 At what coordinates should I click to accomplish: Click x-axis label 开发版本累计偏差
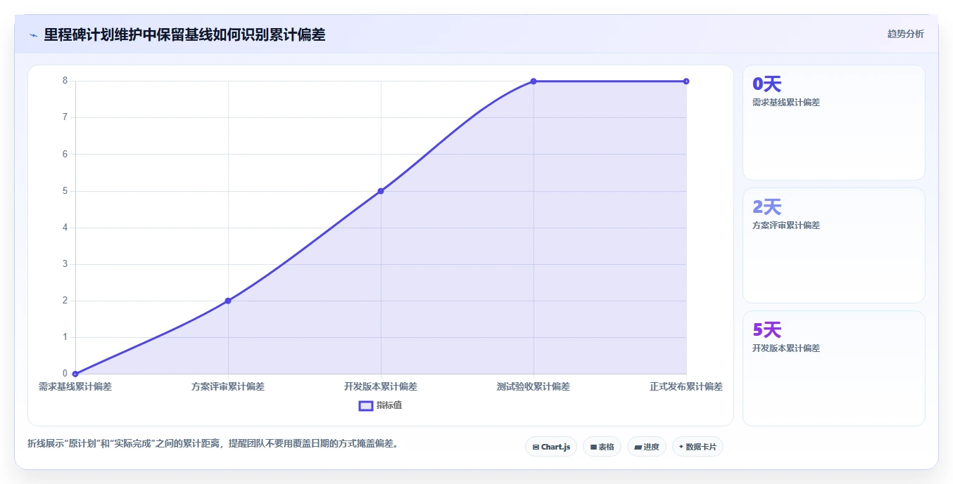(381, 386)
